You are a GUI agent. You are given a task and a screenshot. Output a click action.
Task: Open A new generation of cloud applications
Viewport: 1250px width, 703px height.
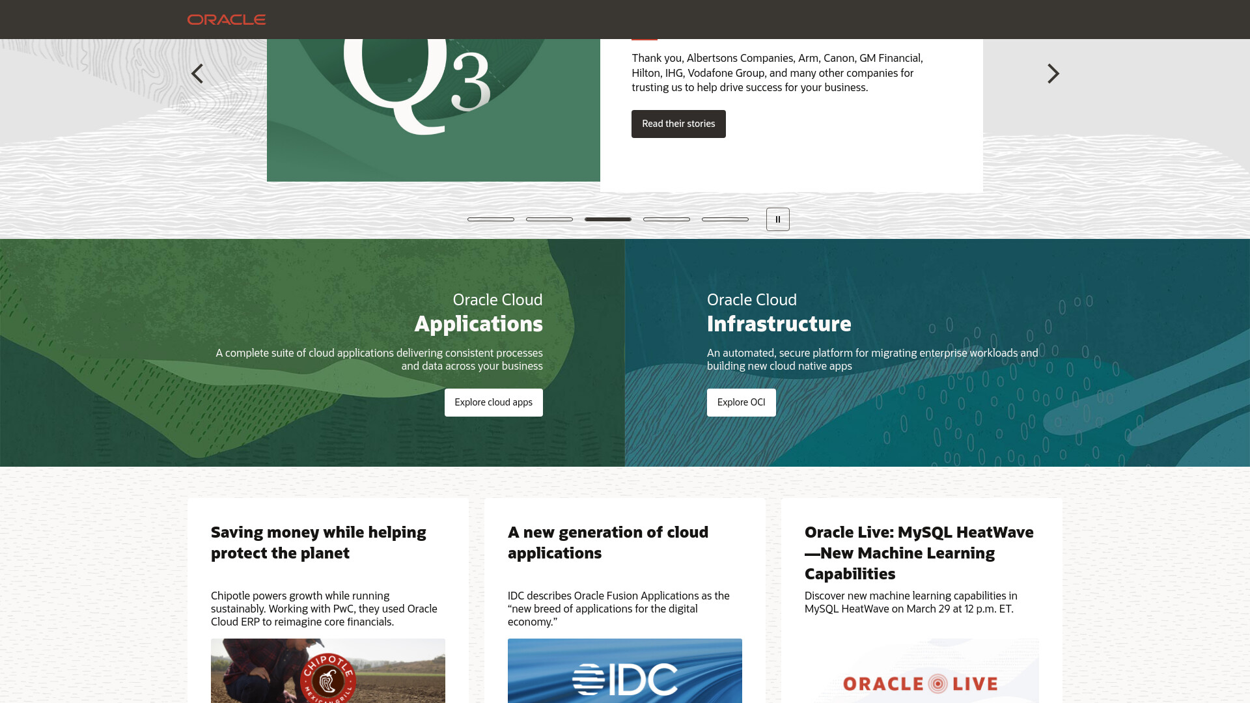[x=608, y=542]
